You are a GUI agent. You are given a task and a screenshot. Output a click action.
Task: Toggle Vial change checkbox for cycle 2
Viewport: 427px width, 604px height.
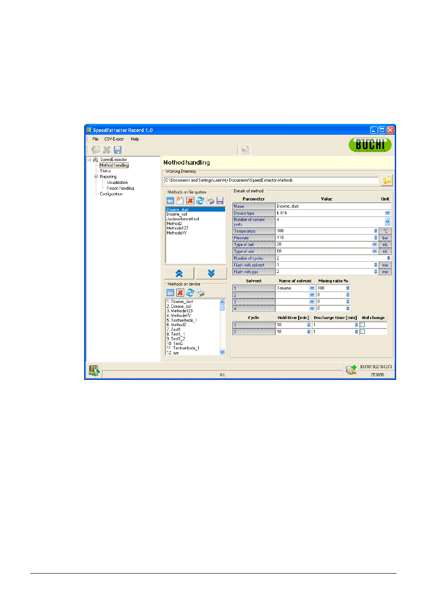click(363, 332)
